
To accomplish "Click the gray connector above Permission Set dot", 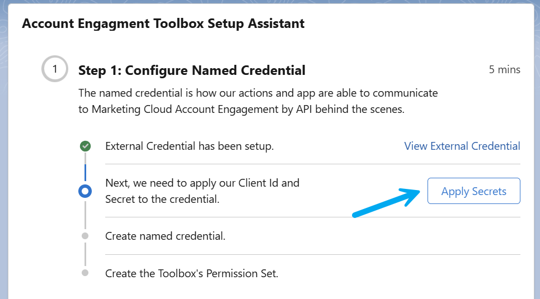I will pyautogui.click(x=86, y=254).
